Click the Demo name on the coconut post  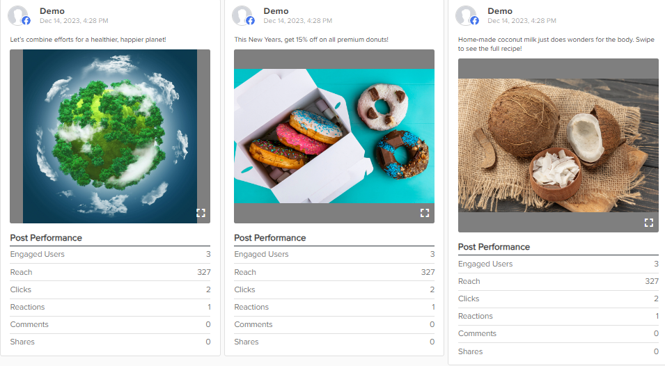500,11
